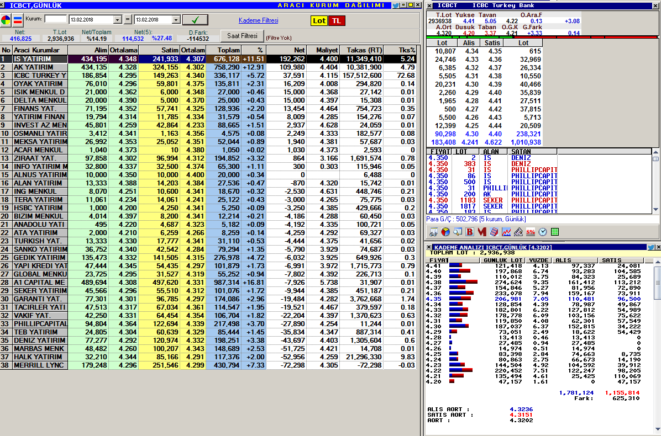Select the IS YATIRIM row
Screen dimensions: 661x436
tap(208, 59)
